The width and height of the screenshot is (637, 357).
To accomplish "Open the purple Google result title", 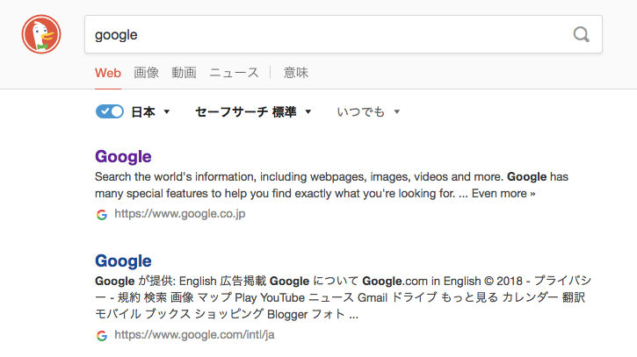I will (123, 157).
